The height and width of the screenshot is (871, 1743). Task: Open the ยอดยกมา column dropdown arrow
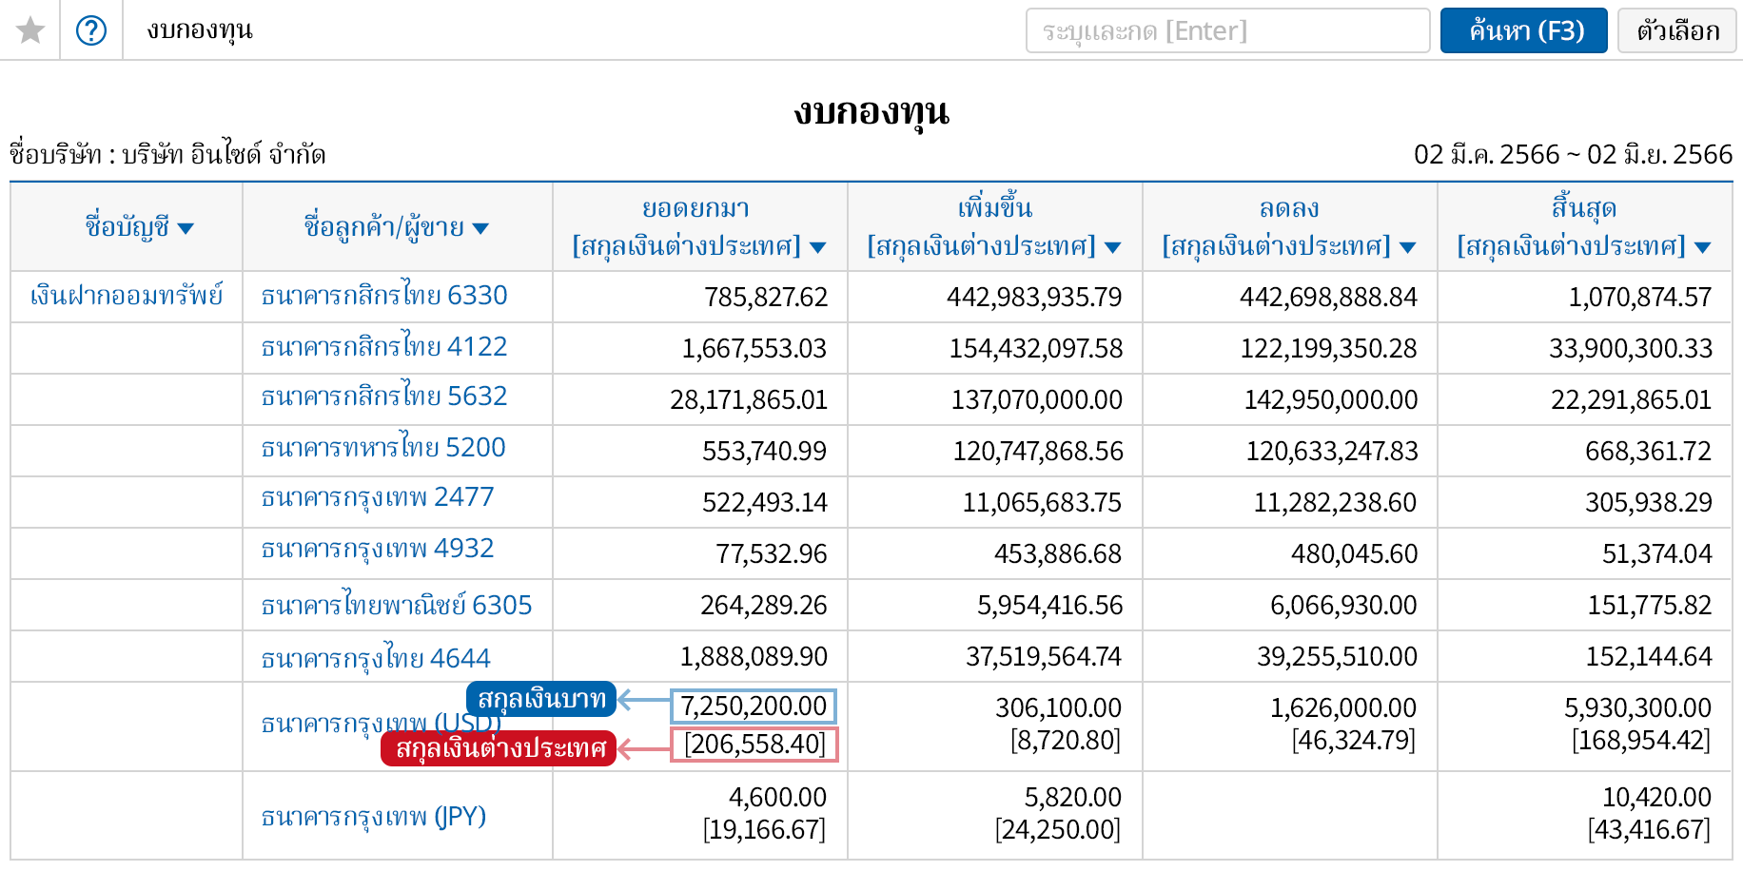click(x=817, y=248)
